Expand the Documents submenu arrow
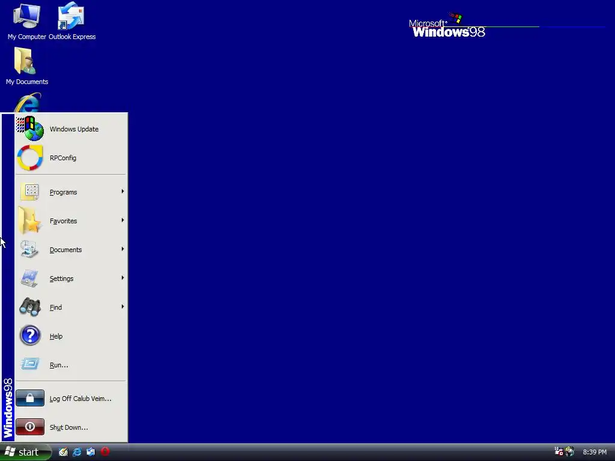 [x=123, y=249]
